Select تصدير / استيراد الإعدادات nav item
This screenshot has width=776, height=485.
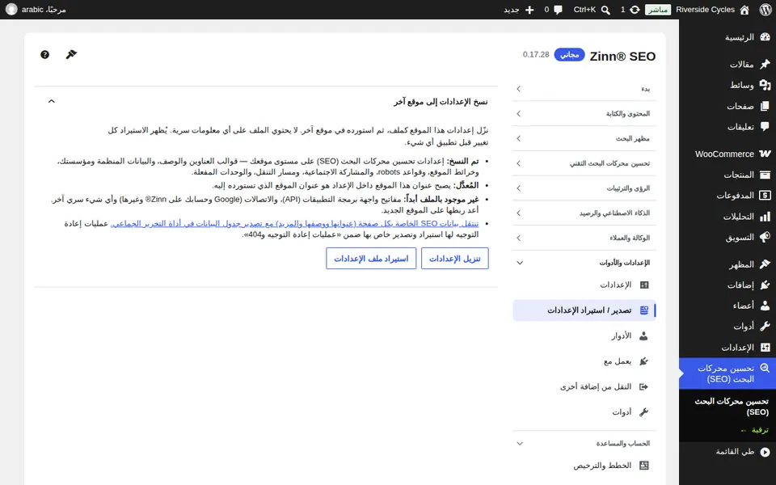[584, 310]
